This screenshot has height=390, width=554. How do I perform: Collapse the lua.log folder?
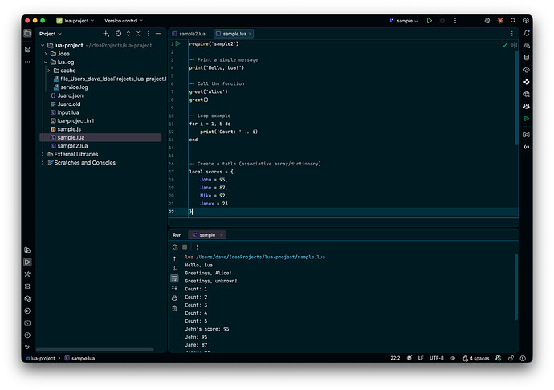[x=45, y=62]
